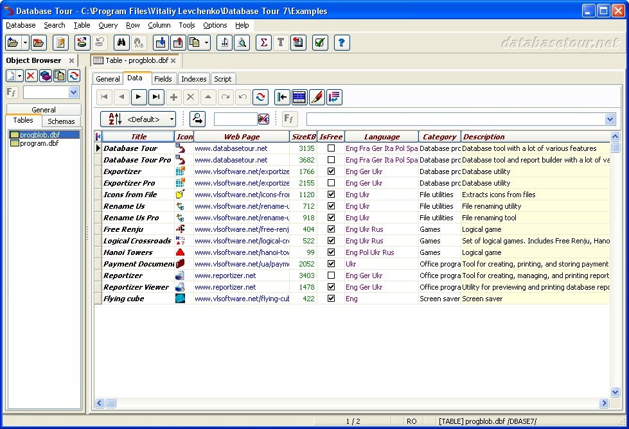Click vertical scrollbar down arrow

[x=615, y=392]
